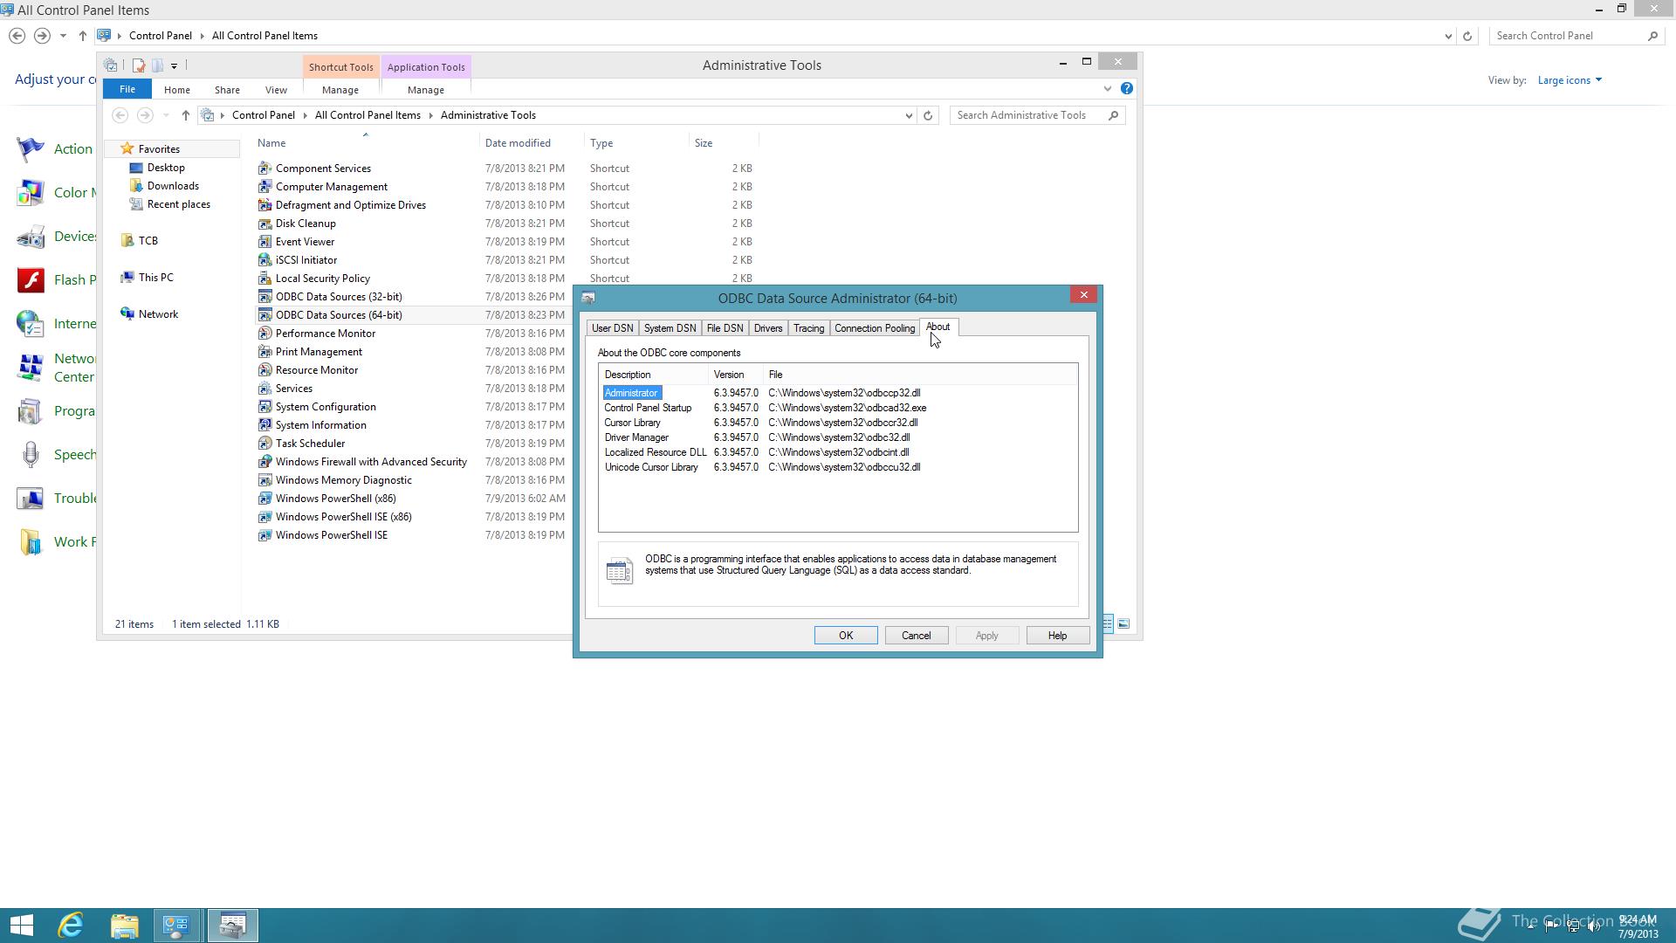1676x943 pixels.
Task: Click OK in the ODBC dialog
Action: [x=846, y=636]
